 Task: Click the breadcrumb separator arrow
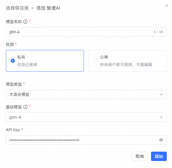pos(32,8)
